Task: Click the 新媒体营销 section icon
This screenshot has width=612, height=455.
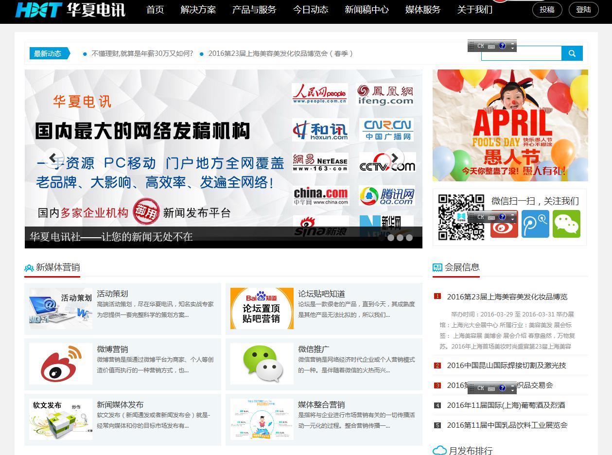Action: [x=29, y=268]
